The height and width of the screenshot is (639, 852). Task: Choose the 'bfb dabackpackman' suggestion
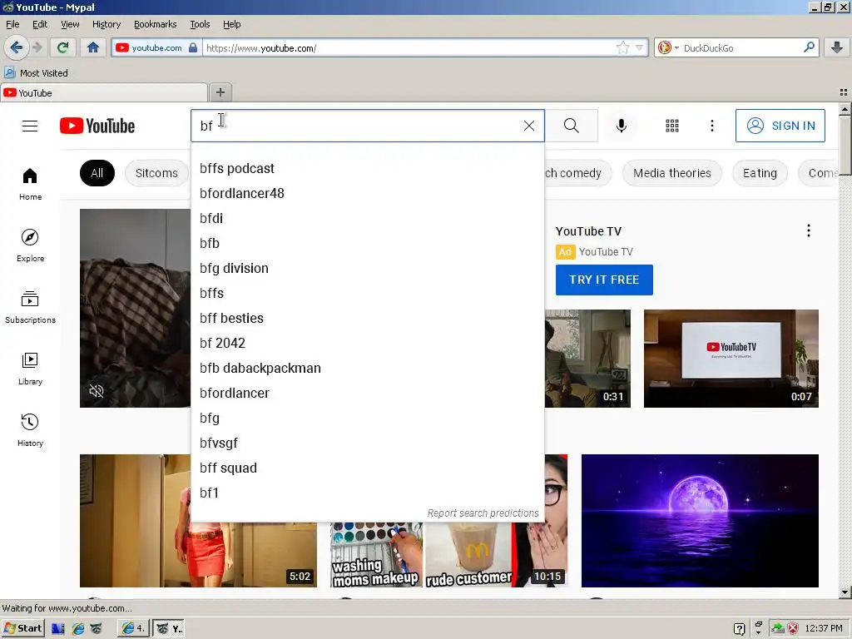pyautogui.click(x=368, y=369)
